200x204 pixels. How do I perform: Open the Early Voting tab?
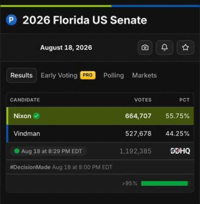pos(59,75)
